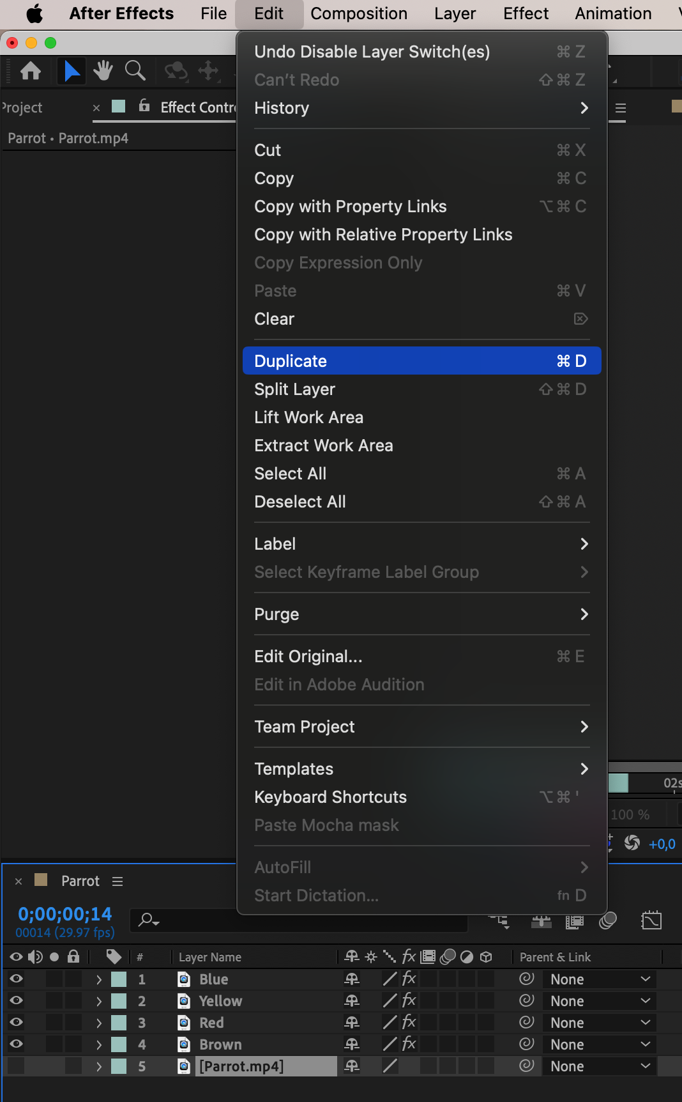Click the Motion Blur enable icon in timeline
The height and width of the screenshot is (1102, 682).
pyautogui.click(x=608, y=920)
